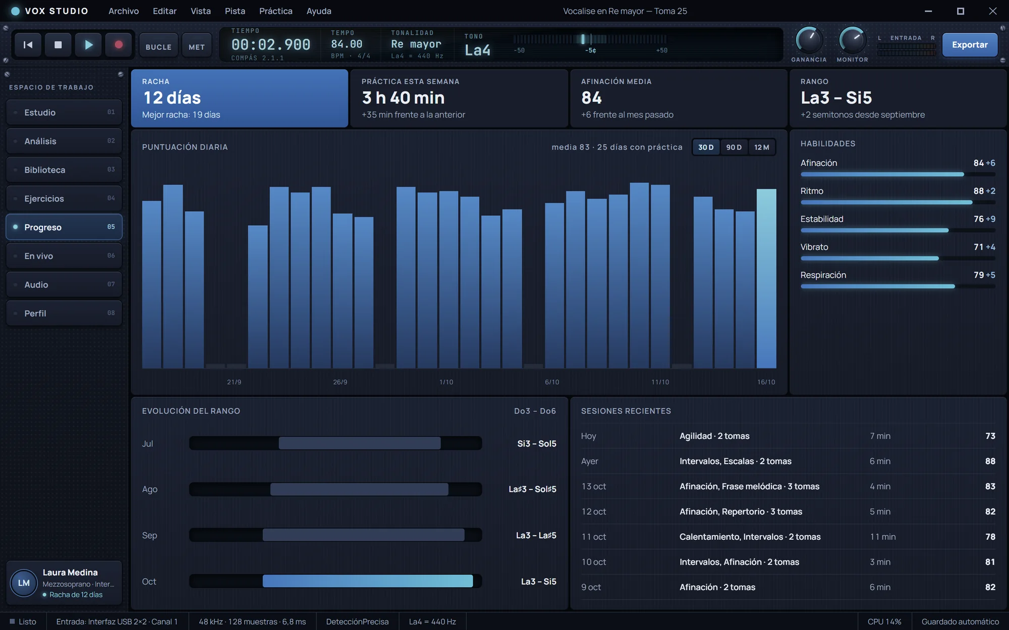Open the Práctica esta semana card

point(459,98)
